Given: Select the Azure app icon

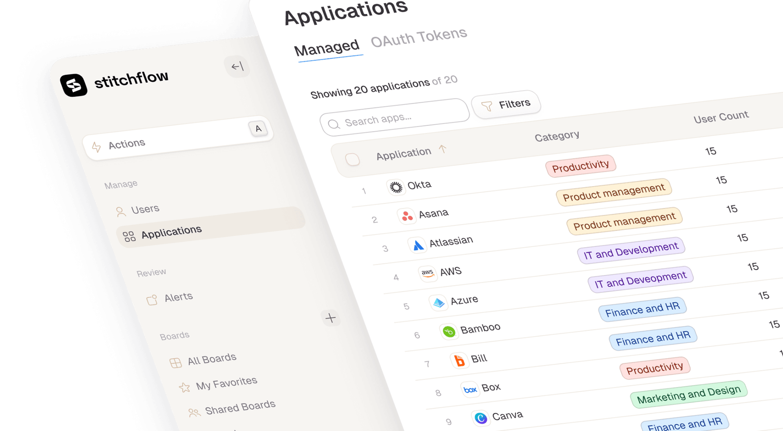Looking at the screenshot, I should click(x=439, y=302).
